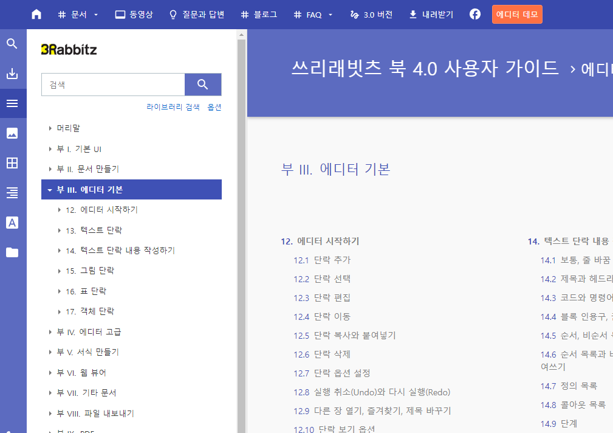Open section 12.5 단락 복사와 붙여넣기
613x433 pixels.
pyautogui.click(x=345, y=336)
